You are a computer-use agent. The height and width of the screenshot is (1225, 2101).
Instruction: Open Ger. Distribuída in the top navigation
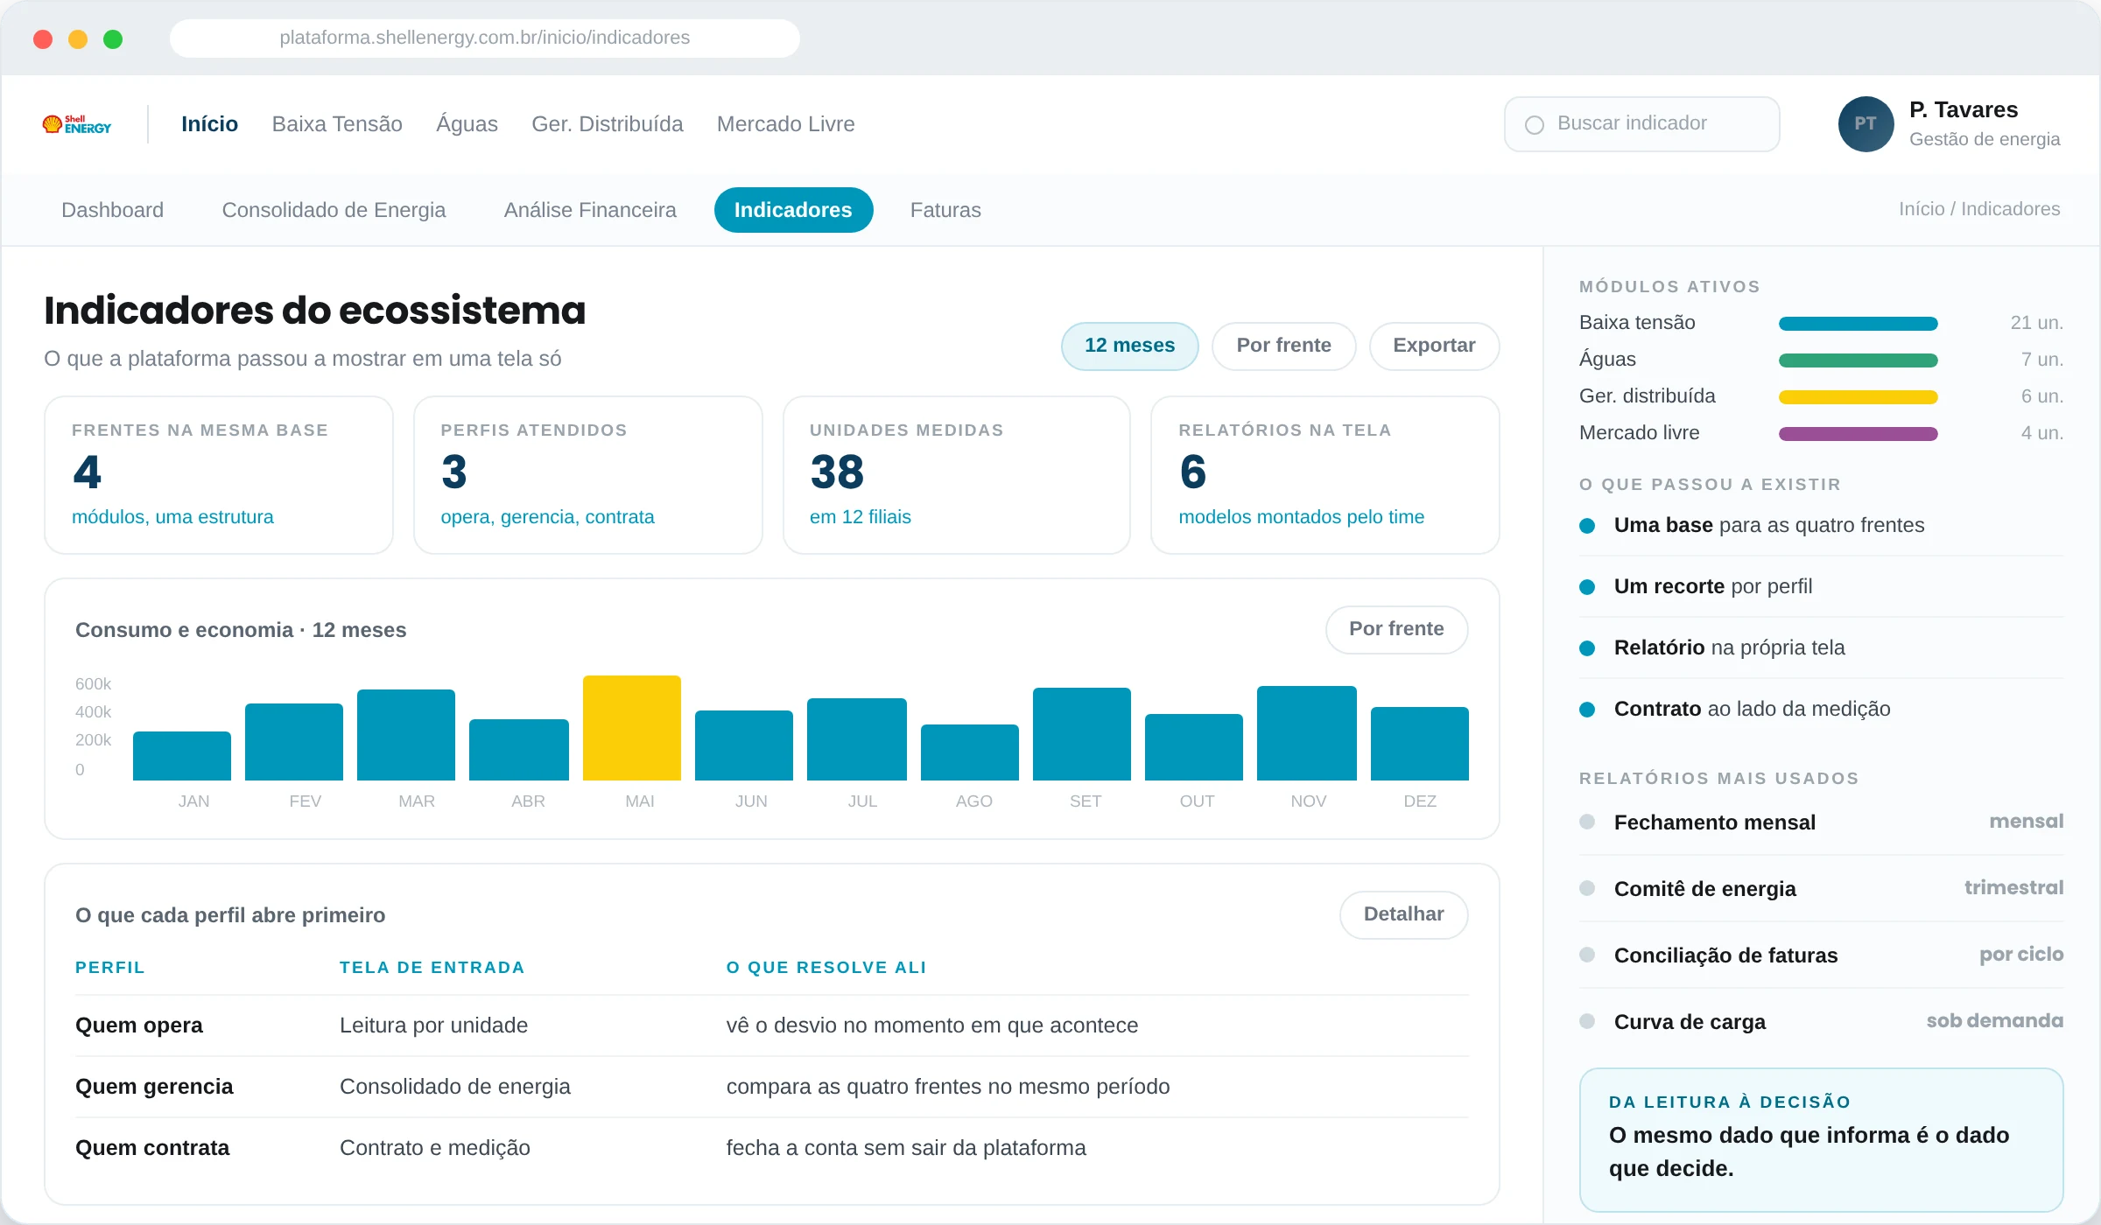608,124
